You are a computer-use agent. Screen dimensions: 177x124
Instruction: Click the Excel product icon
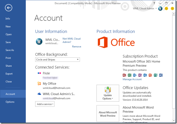pyautogui.click(x=129, y=75)
